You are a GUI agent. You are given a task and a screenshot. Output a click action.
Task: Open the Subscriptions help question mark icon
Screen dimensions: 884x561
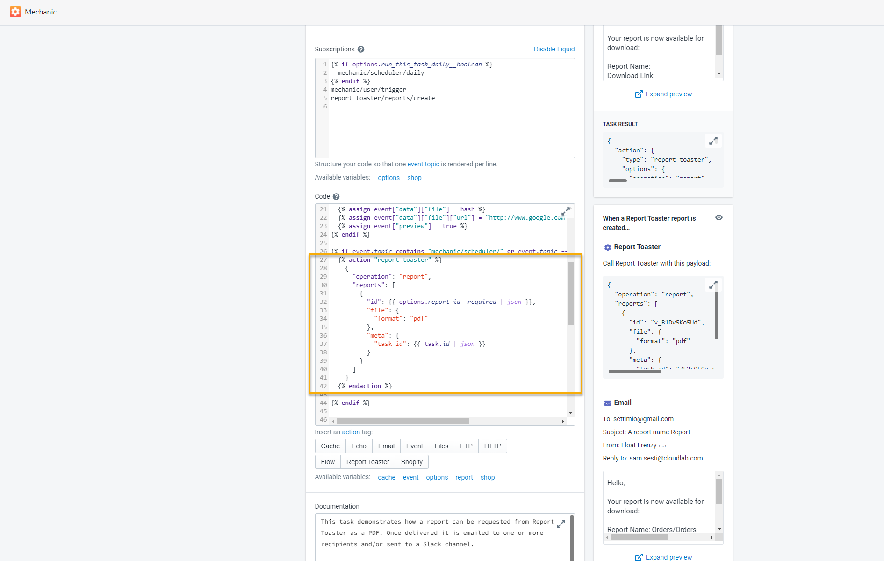click(361, 50)
